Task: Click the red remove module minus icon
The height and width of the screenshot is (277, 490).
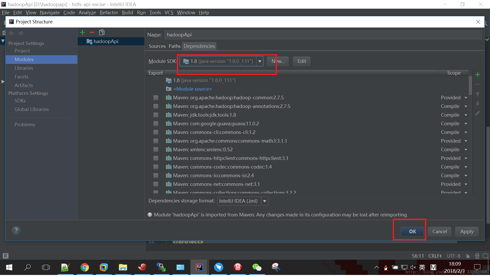Action: [x=92, y=32]
